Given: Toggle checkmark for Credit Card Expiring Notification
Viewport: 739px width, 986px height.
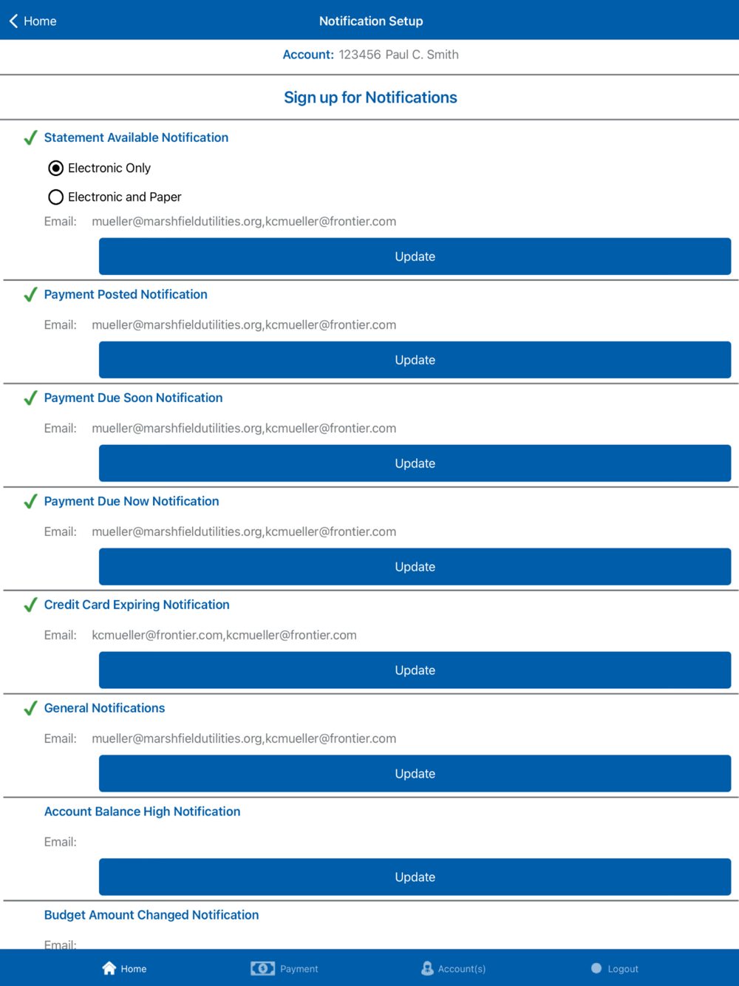Looking at the screenshot, I should [30, 605].
